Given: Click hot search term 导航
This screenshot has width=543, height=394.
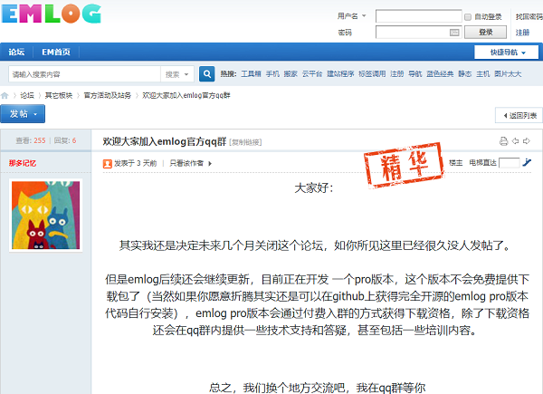Looking at the screenshot, I should tap(414, 73).
